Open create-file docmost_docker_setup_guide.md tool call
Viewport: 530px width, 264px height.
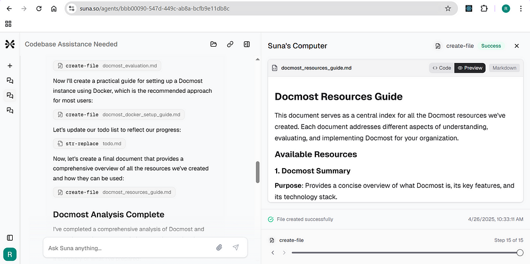tap(119, 115)
